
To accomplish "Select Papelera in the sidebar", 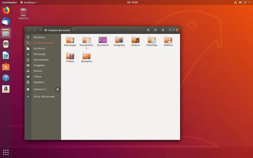I will pos(39,82).
